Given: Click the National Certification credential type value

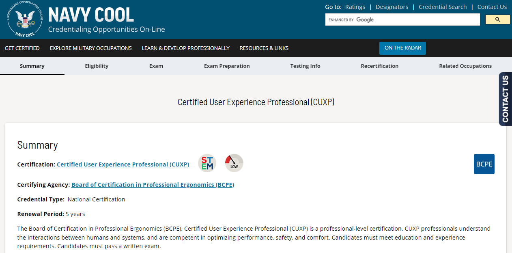Looking at the screenshot, I should (x=96, y=199).
